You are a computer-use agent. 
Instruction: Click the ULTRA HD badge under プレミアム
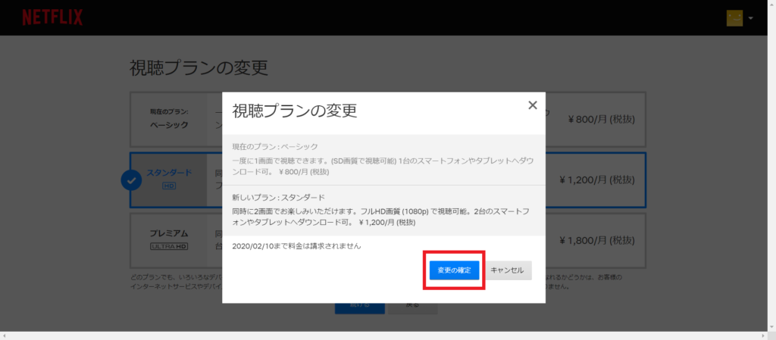(x=169, y=246)
